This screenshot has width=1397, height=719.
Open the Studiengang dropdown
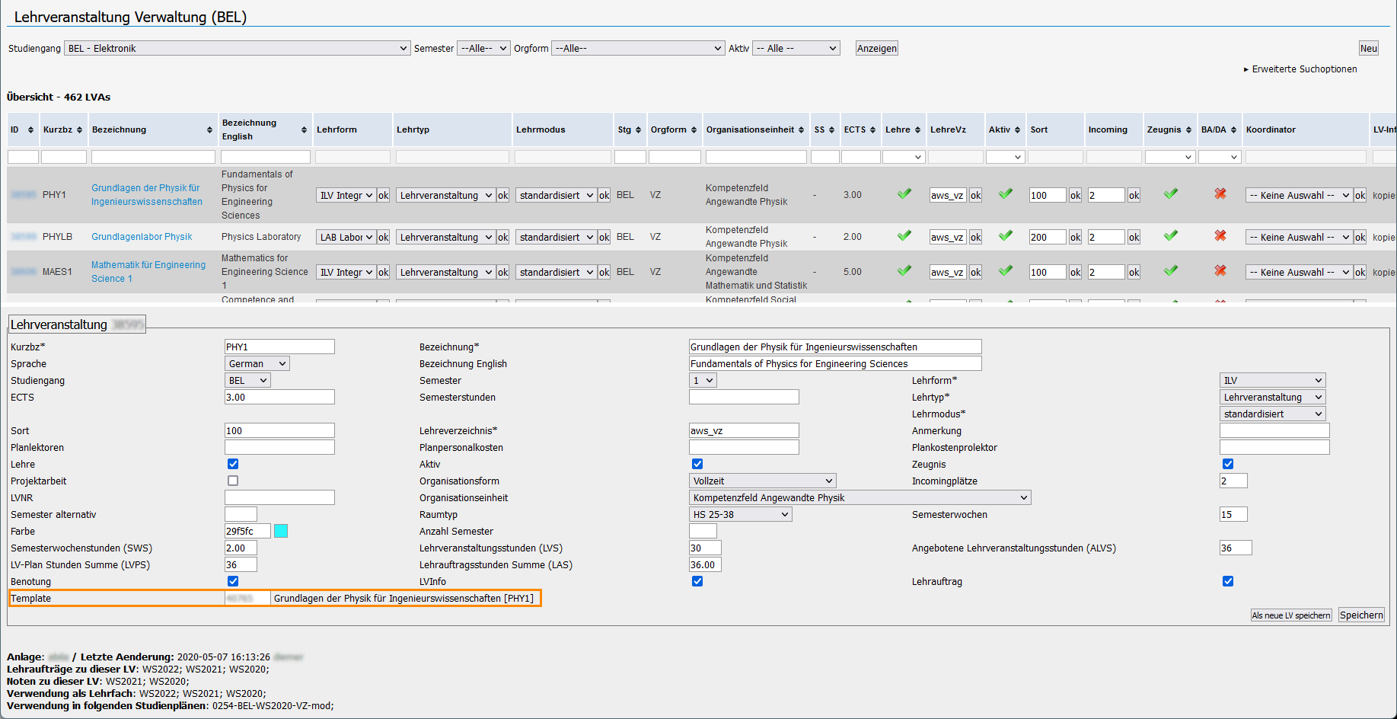[x=236, y=48]
